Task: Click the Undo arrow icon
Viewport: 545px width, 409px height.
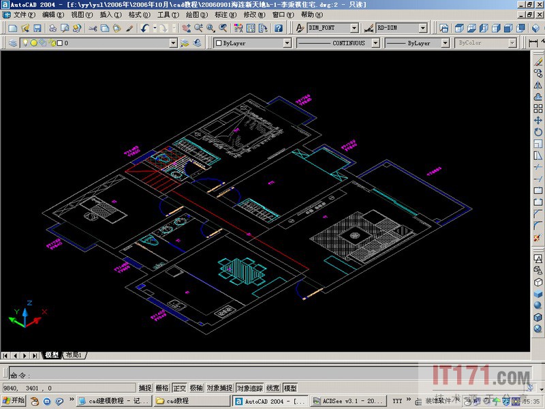Action: tap(144, 28)
